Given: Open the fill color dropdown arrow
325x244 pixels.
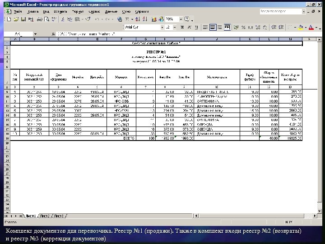Looking at the screenshot, I should [x=306, y=27].
